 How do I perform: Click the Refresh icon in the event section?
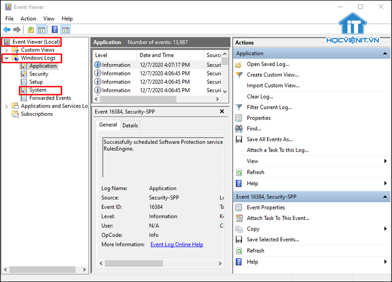[x=239, y=251]
